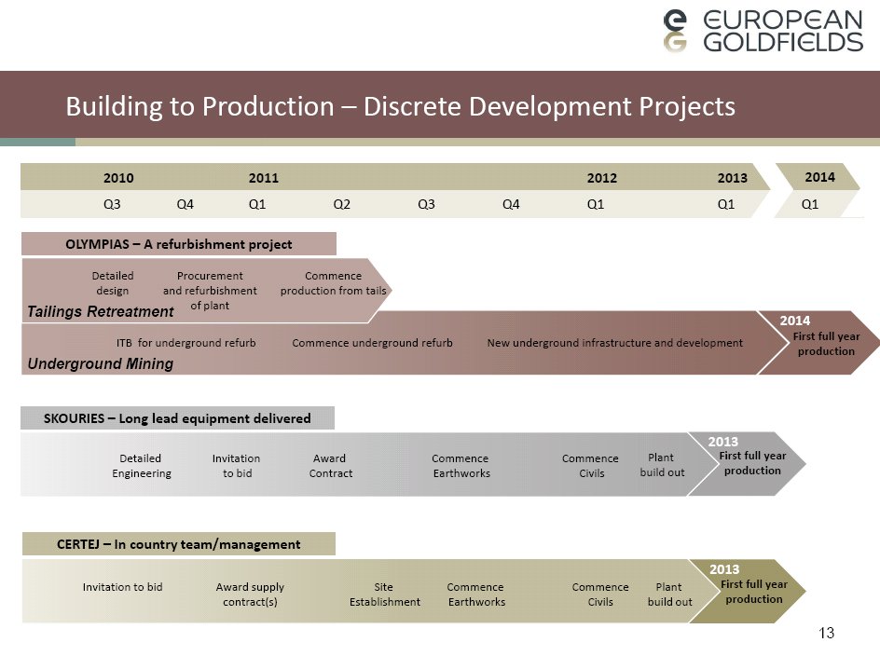Select 'SKOURIES – Long lead equipment delivered' heading
The width and height of the screenshot is (880, 656).
[177, 418]
